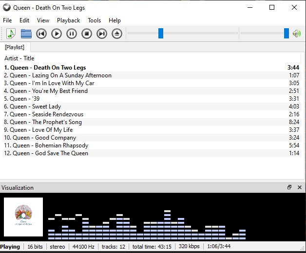Click the spectrum bars visualization
Screen dimensions: 306x253
pos(147,225)
